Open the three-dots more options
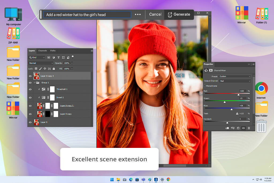 click(138, 14)
